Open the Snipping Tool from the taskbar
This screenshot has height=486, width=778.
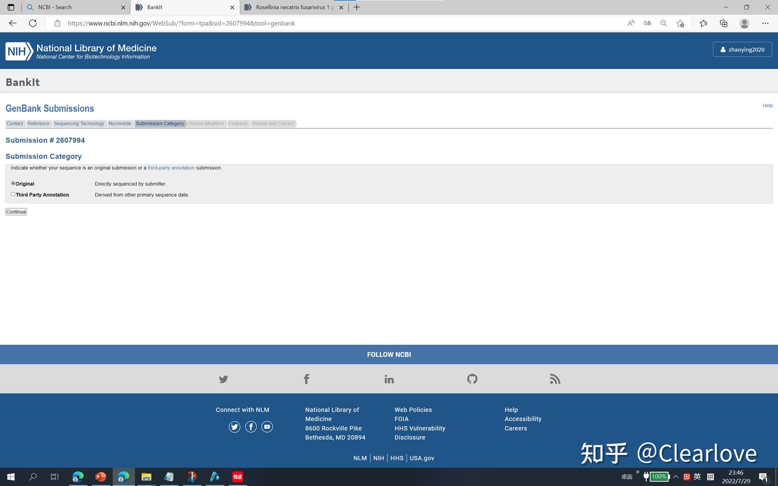pos(192,476)
